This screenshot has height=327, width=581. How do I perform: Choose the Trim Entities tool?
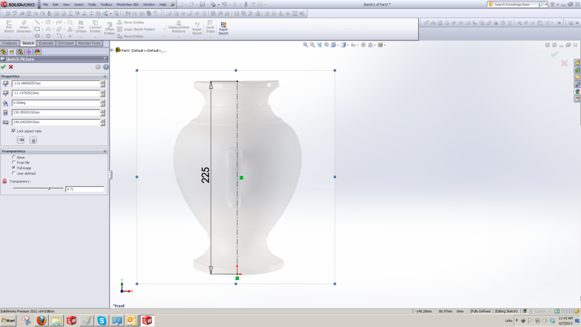point(80,25)
